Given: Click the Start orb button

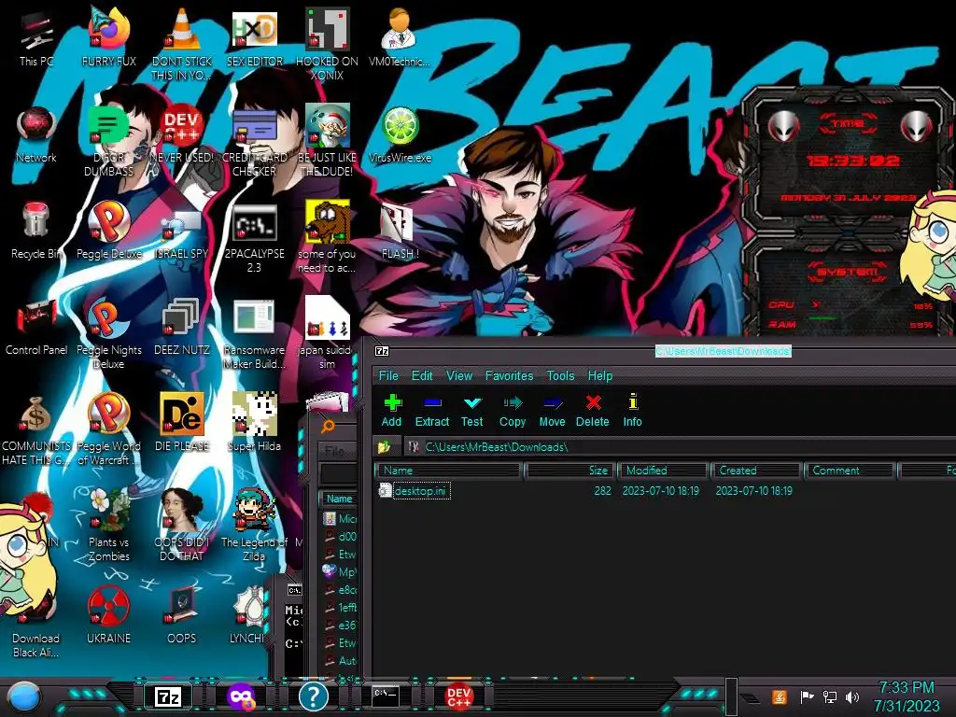Looking at the screenshot, I should coord(24,697).
